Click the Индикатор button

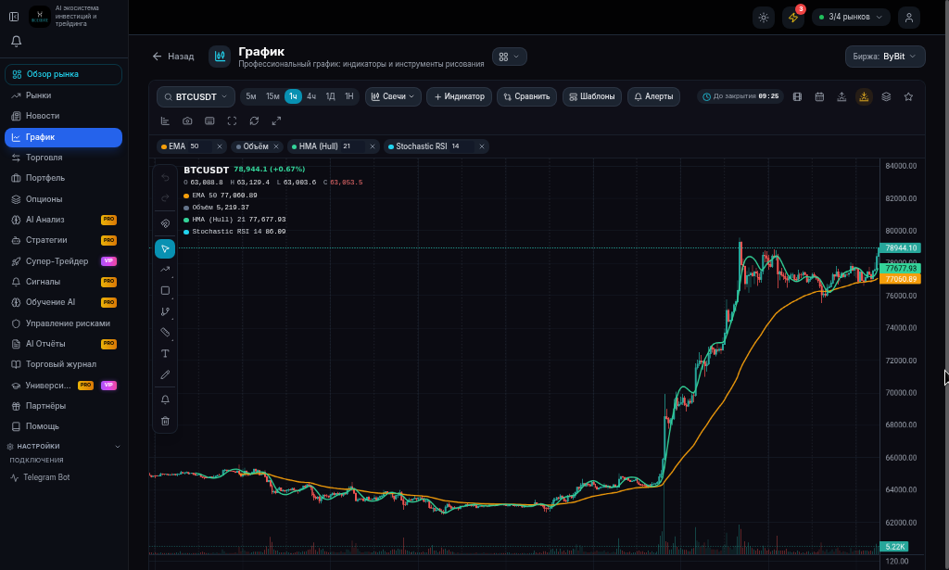pos(460,96)
